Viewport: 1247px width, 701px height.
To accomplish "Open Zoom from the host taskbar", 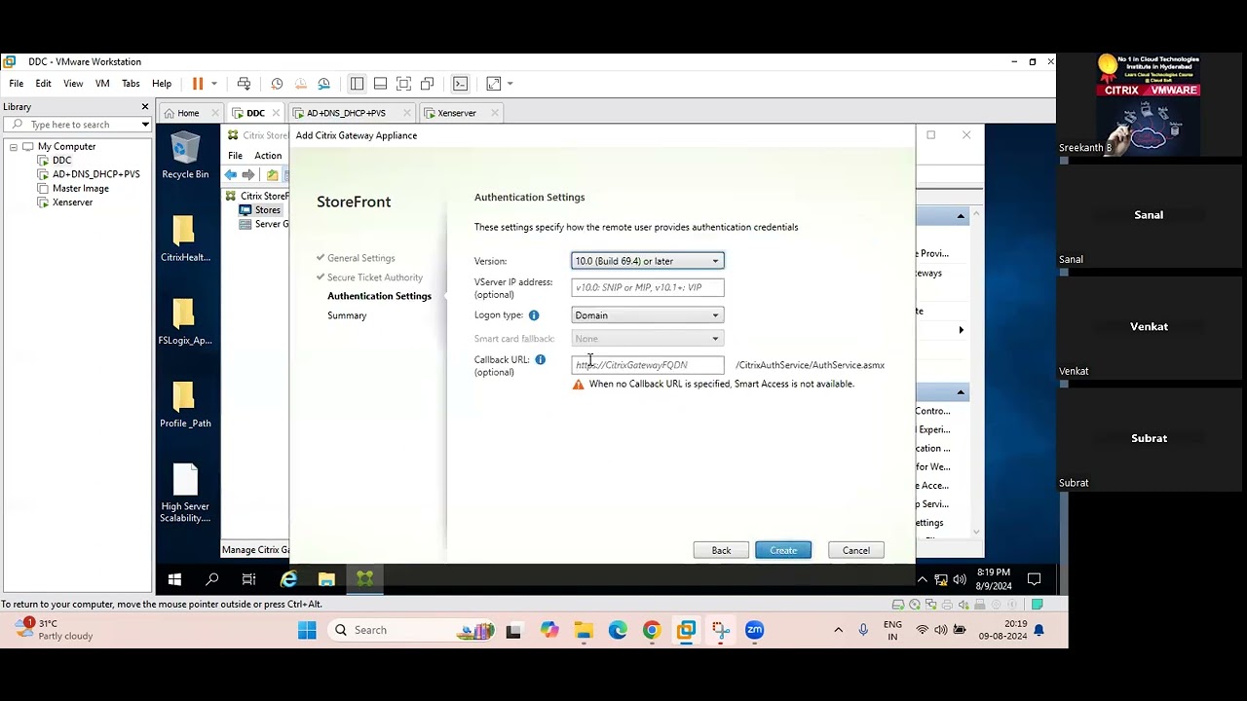I will tap(754, 630).
